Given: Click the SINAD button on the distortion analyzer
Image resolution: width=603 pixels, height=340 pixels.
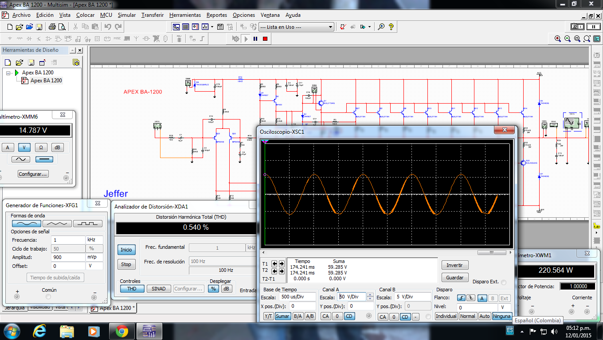Looking at the screenshot, I should point(159,289).
